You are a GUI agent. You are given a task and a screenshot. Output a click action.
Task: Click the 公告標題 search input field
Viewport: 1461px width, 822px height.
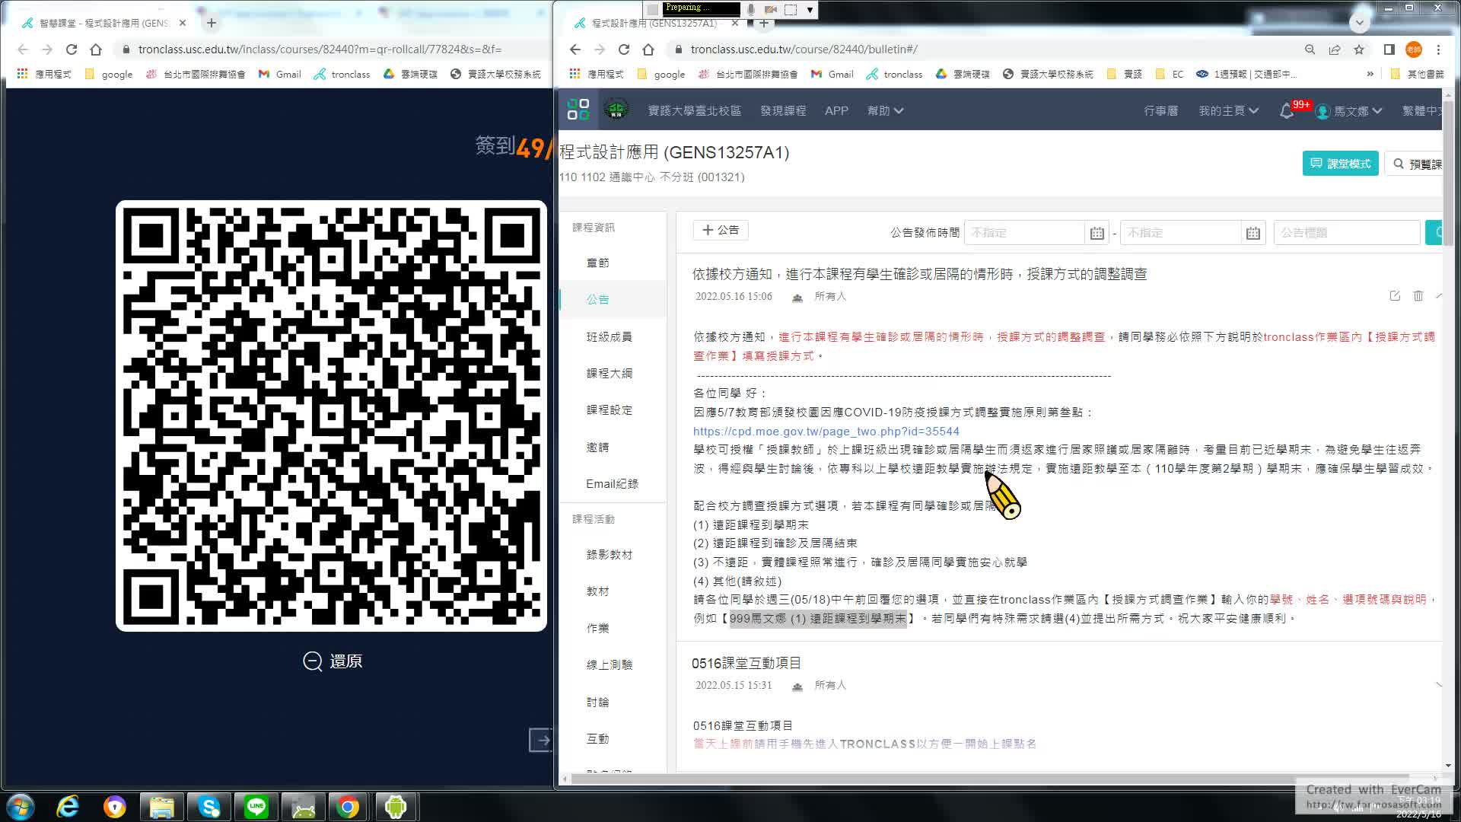pos(1345,233)
